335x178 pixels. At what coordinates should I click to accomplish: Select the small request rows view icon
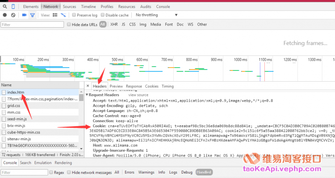coord(63,15)
